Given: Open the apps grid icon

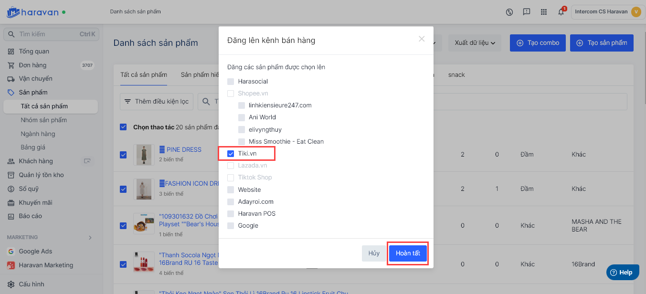Looking at the screenshot, I should pyautogui.click(x=544, y=12).
